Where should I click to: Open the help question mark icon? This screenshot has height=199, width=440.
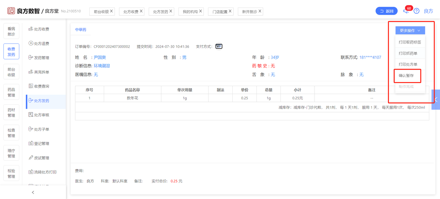click(416, 11)
